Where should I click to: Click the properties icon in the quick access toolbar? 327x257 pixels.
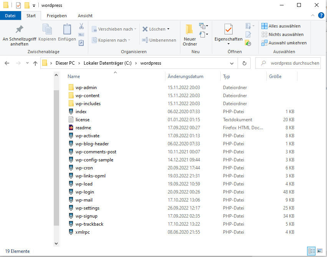pyautogui.click(x=18, y=5)
